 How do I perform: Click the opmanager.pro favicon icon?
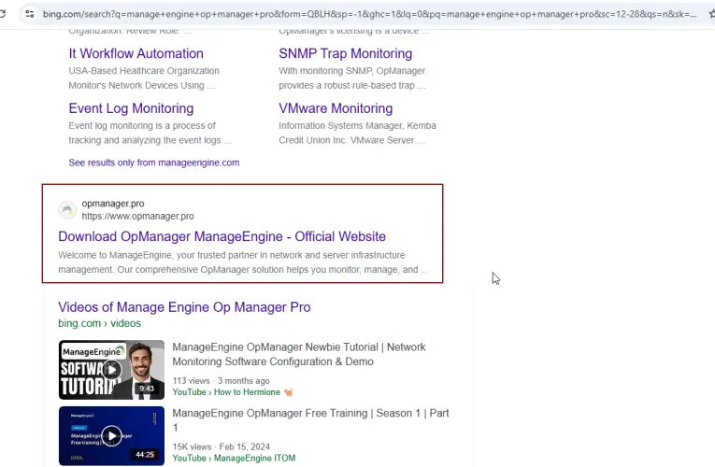67,210
